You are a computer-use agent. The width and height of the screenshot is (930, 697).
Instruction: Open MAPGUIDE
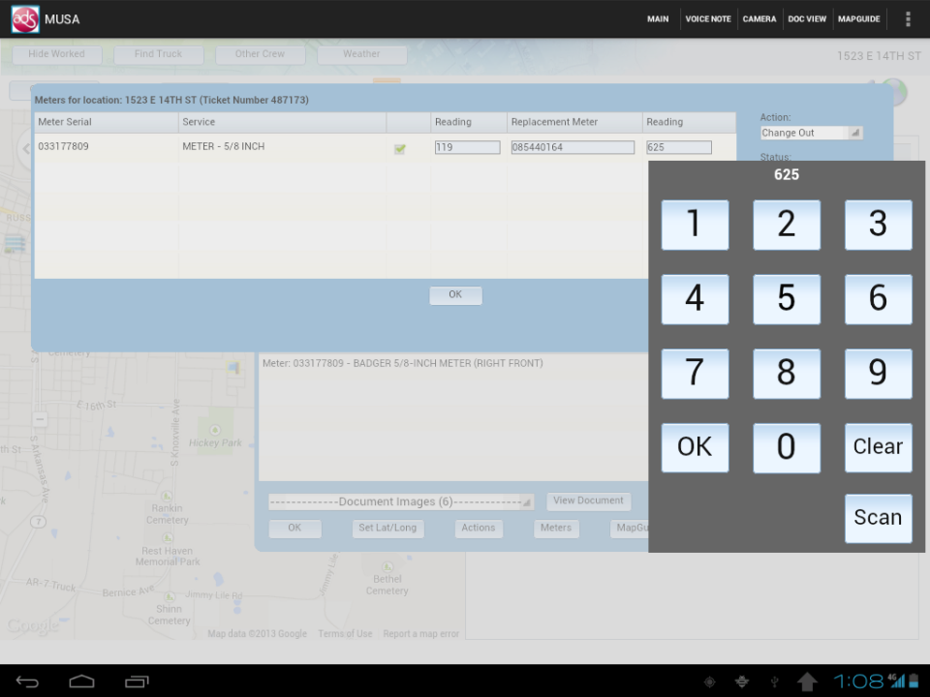[858, 18]
